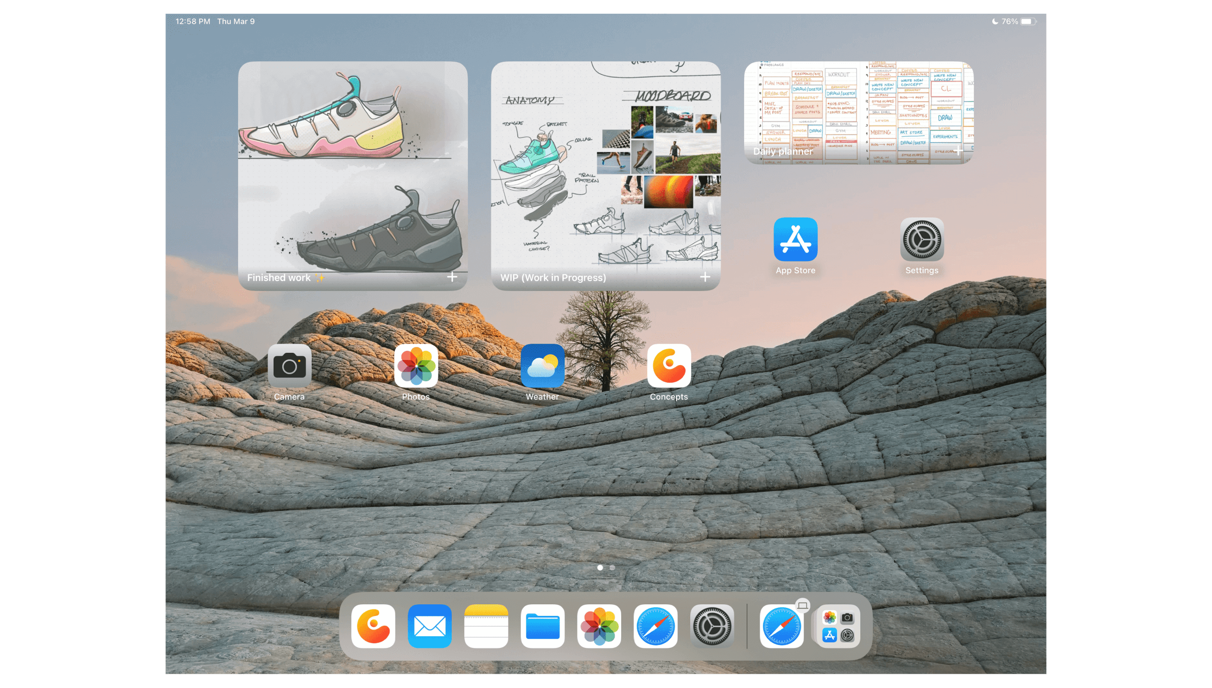Open the Files app in the dock
This screenshot has height=688, width=1212.
(543, 626)
